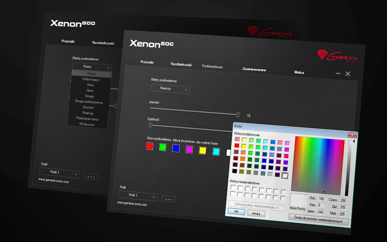Select the green backlight color swatch
The width and height of the screenshot is (387, 242).
163,147
